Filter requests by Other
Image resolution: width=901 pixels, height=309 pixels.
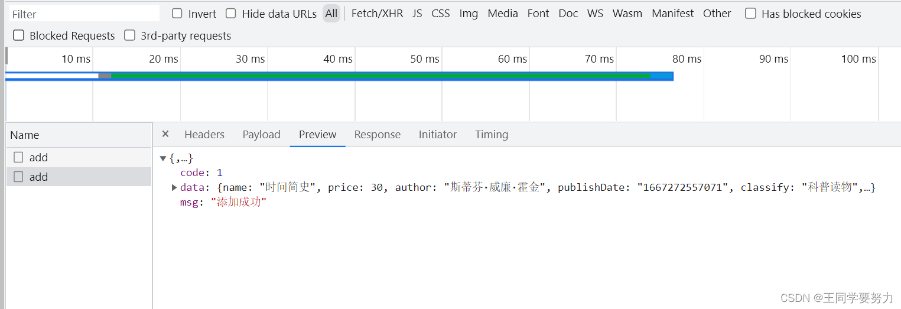point(717,13)
